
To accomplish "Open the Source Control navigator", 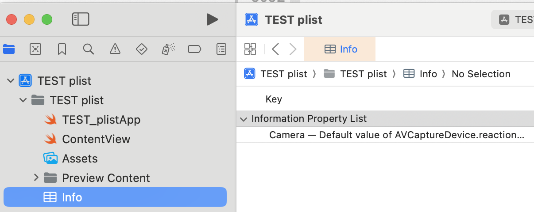I will pyautogui.click(x=35, y=49).
